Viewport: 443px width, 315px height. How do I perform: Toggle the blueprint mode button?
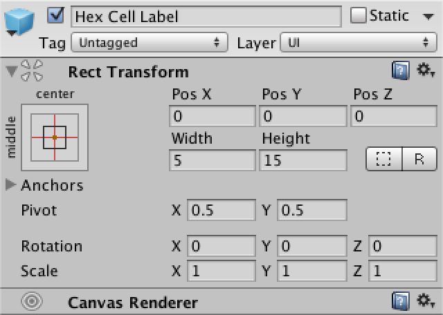(384, 159)
